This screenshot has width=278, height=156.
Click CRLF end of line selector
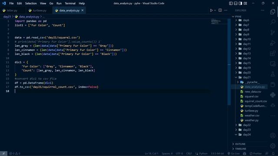tap(189, 153)
